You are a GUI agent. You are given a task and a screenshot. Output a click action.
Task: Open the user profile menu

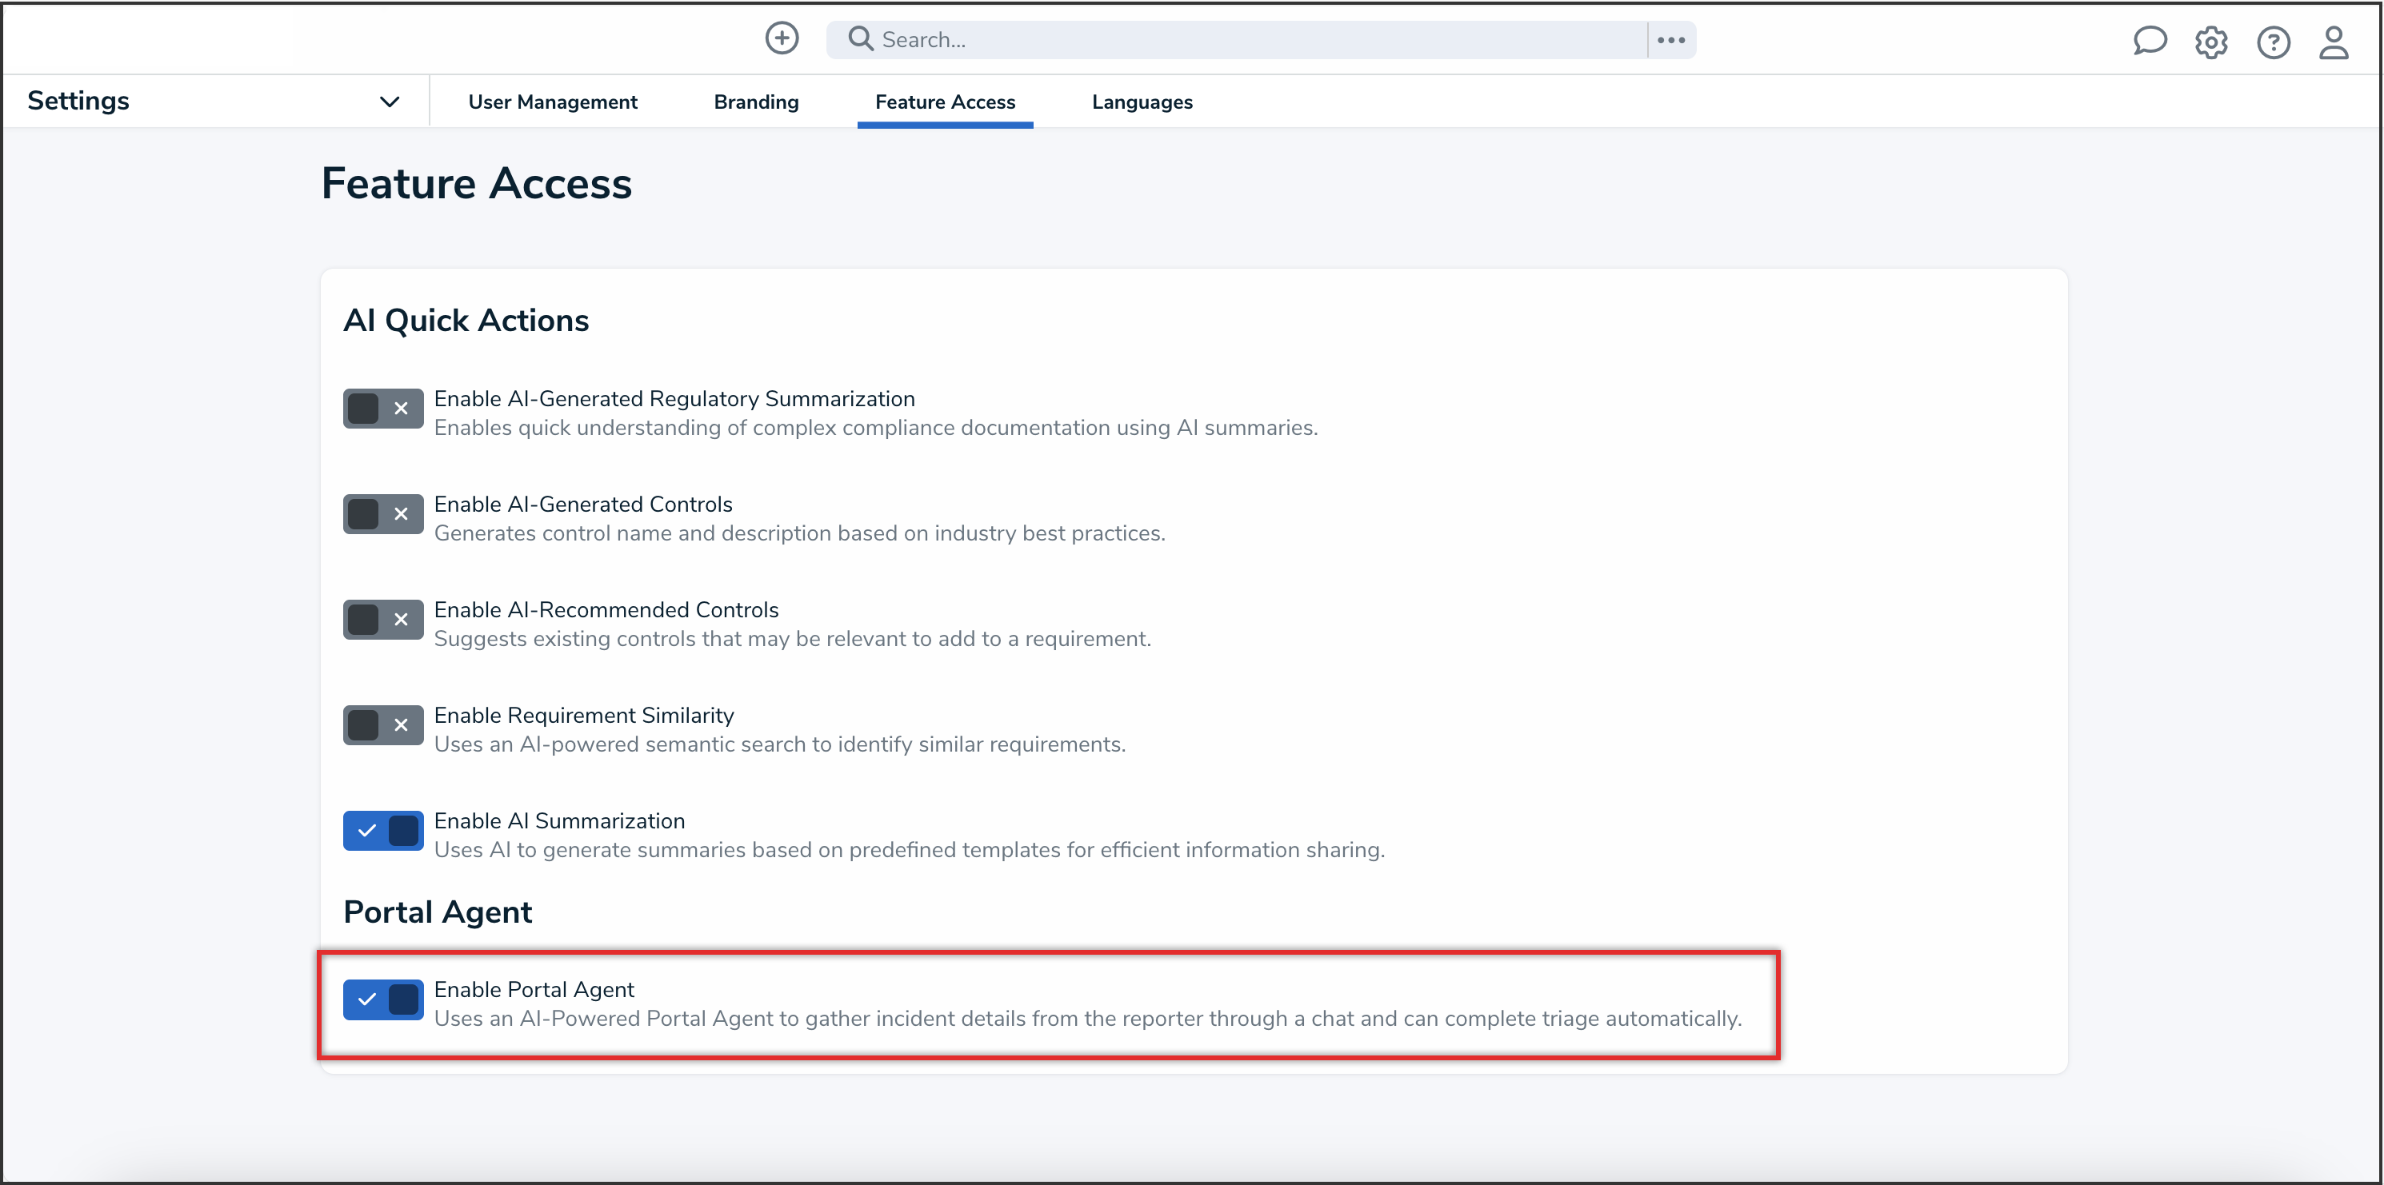click(2334, 42)
